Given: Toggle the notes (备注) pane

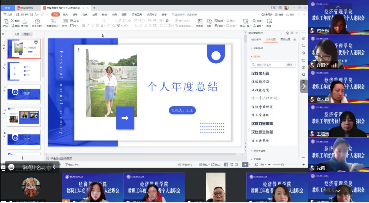Looking at the screenshot, I should pyautogui.click(x=203, y=165).
